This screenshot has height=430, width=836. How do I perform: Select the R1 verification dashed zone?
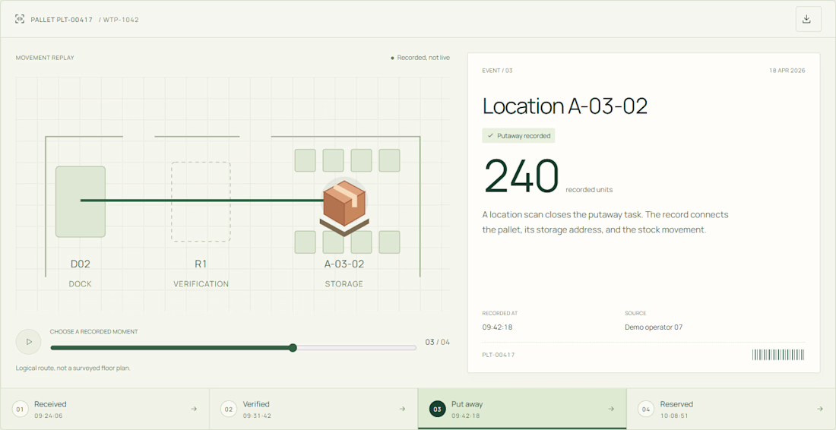click(201, 202)
